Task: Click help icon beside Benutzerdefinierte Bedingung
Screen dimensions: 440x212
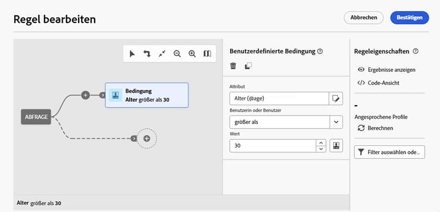Action: (x=320, y=52)
